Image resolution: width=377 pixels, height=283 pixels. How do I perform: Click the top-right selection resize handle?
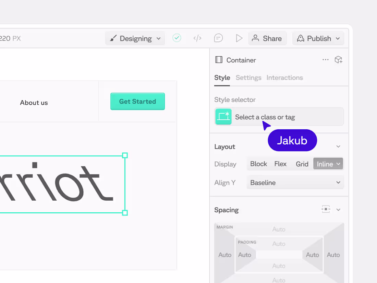[125, 155]
